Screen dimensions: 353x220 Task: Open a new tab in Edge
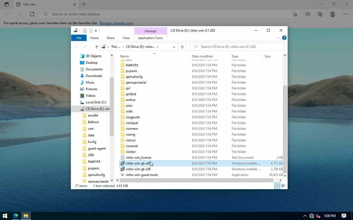[x=84, y=4]
